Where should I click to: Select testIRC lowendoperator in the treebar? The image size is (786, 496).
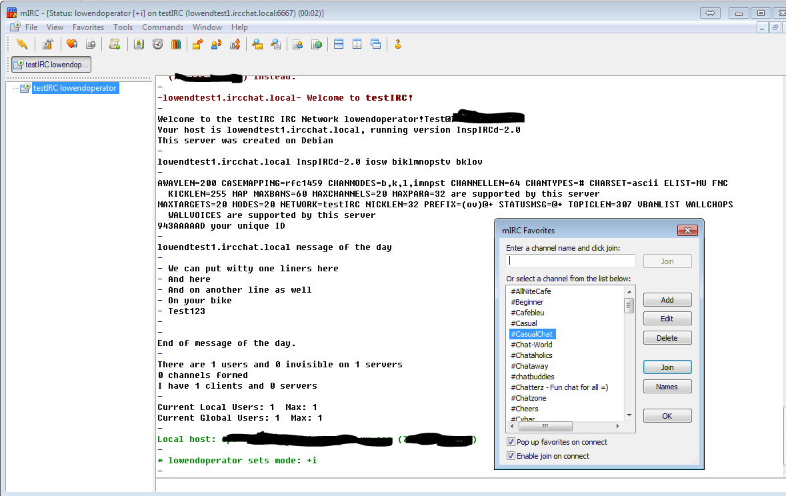click(x=75, y=88)
